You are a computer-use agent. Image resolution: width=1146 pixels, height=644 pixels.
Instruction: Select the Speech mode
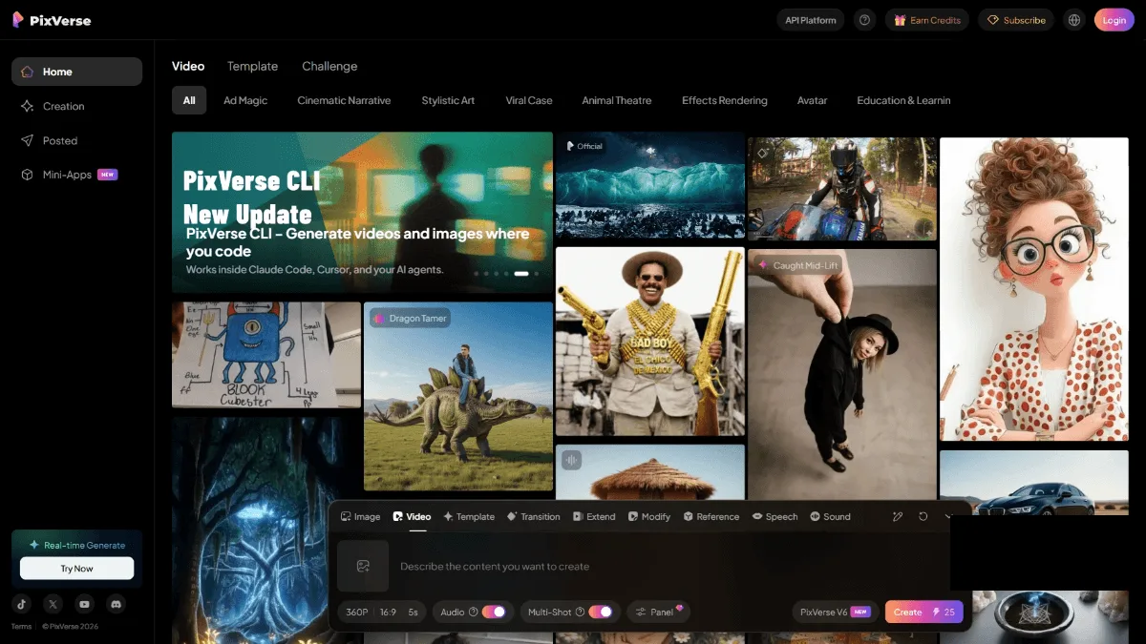[775, 516]
